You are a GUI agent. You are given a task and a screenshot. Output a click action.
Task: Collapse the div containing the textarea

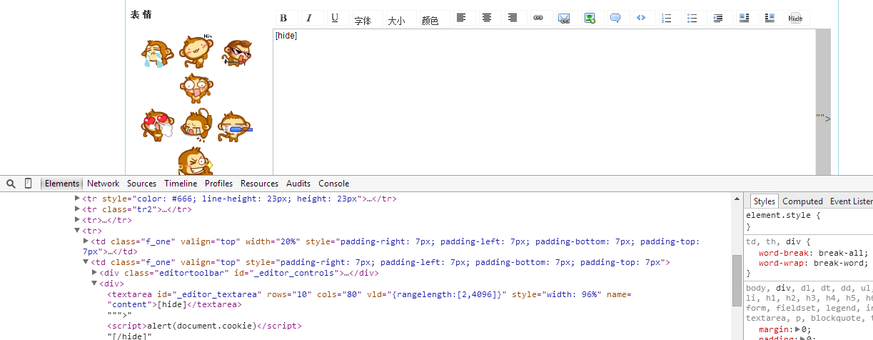coord(95,284)
